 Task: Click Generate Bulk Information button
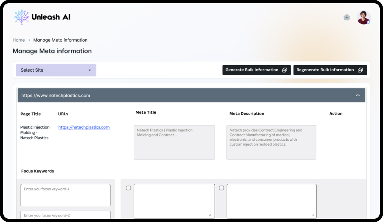[x=257, y=70]
